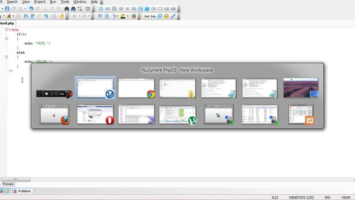Click the html tag toolbar icon
This screenshot has width=355, height=200.
pyautogui.click(x=147, y=16)
